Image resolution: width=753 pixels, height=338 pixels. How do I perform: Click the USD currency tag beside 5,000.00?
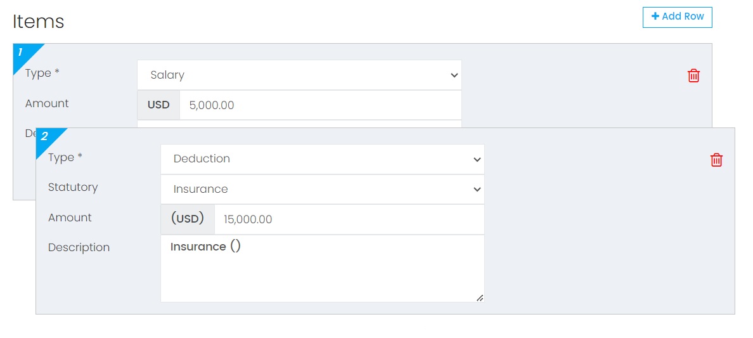tap(158, 105)
